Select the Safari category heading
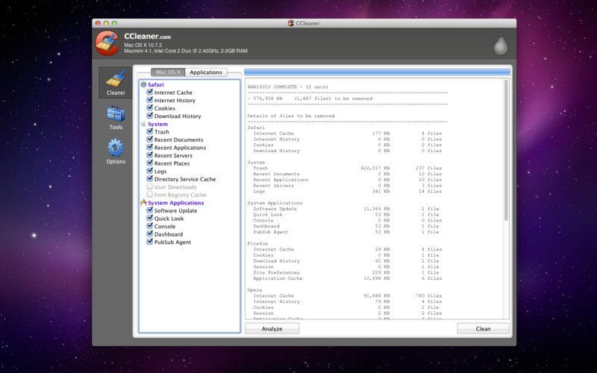 point(156,84)
